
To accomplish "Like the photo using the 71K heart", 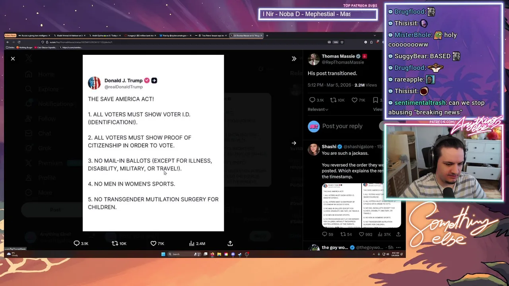I will (x=153, y=243).
